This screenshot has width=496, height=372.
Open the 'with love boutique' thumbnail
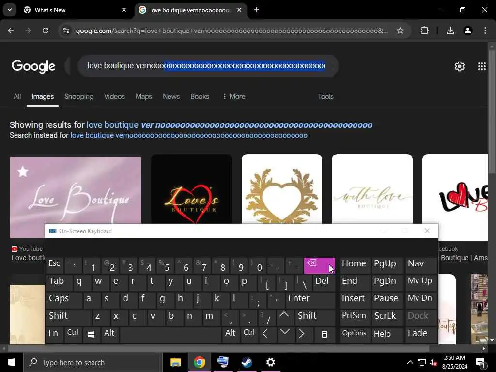click(x=372, y=189)
